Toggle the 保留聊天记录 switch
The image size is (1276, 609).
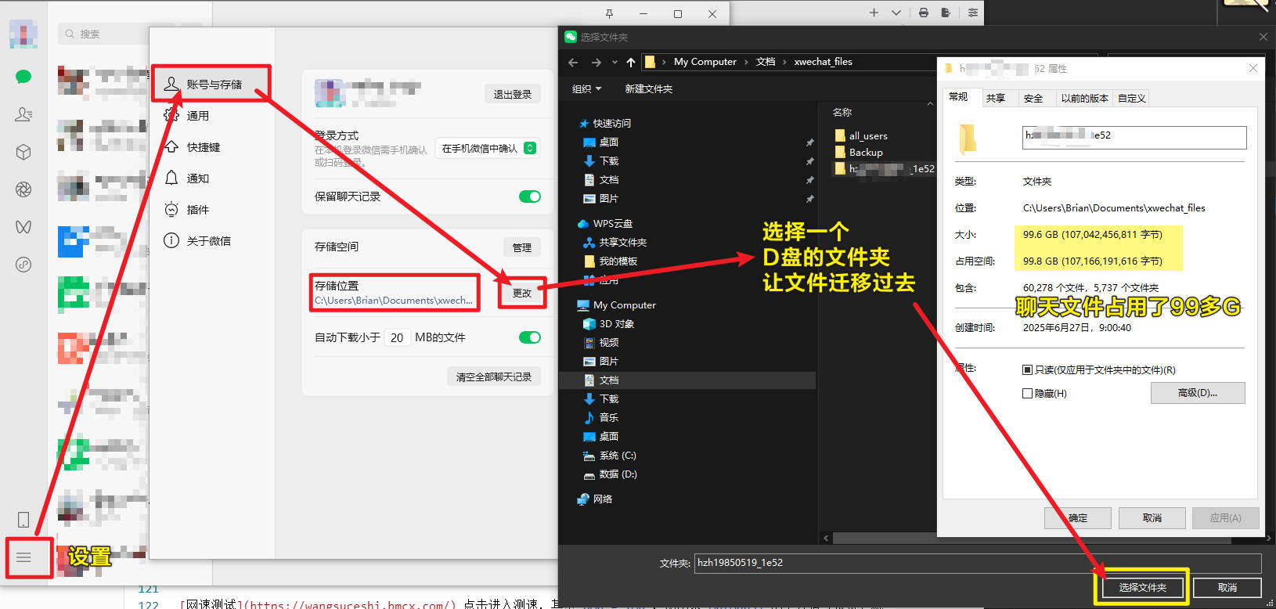tap(530, 196)
